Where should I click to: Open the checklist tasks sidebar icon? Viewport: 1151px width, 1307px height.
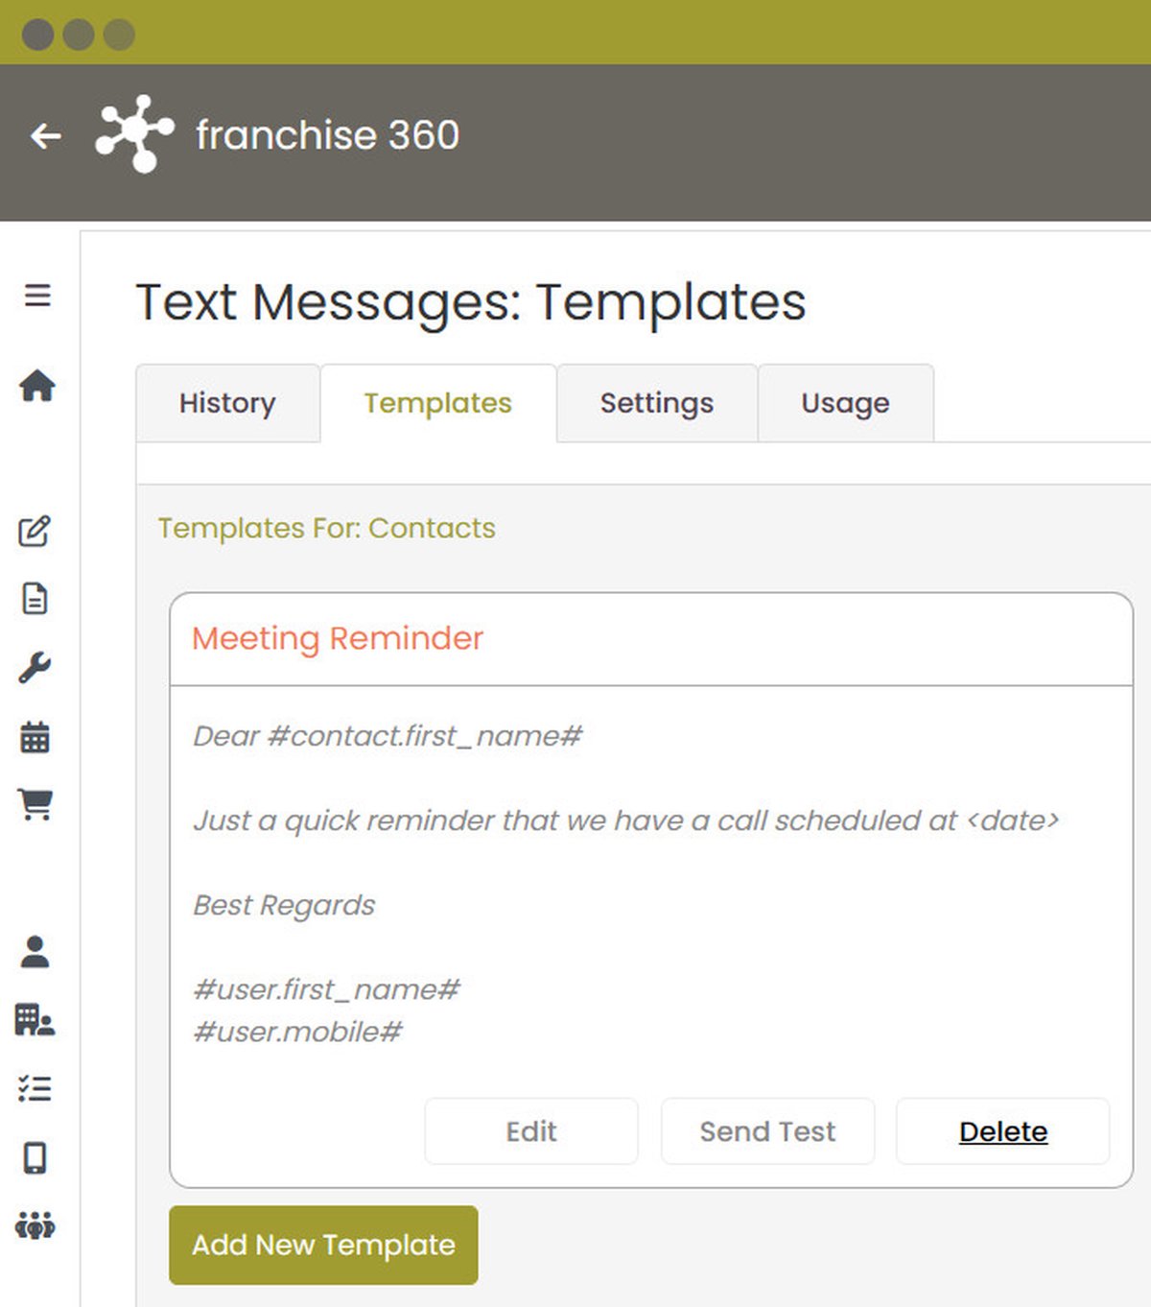[35, 1088]
